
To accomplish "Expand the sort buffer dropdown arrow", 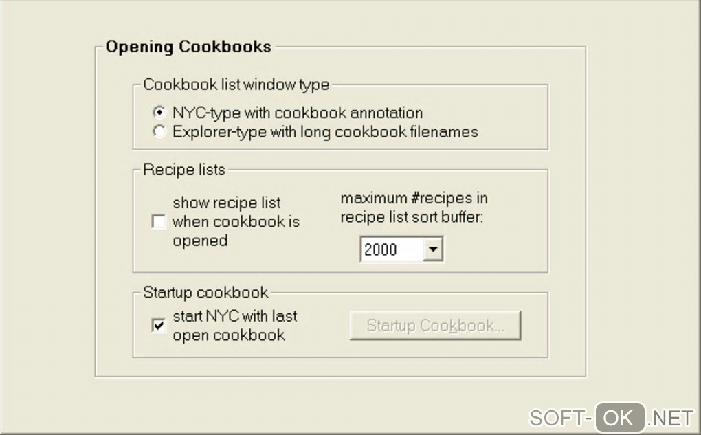I will 433,249.
